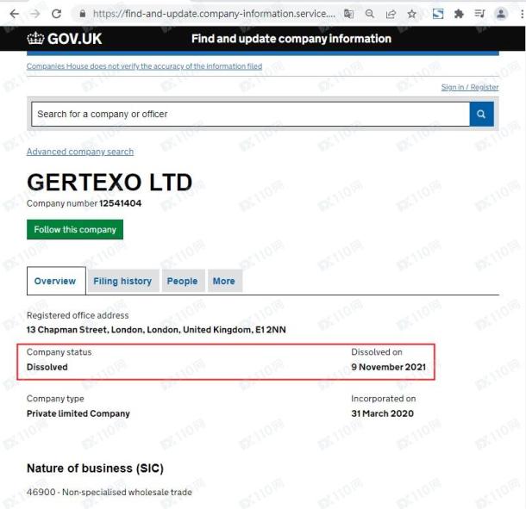Click the Follow this company button
Image resolution: width=526 pixels, height=509 pixels.
coord(75,230)
